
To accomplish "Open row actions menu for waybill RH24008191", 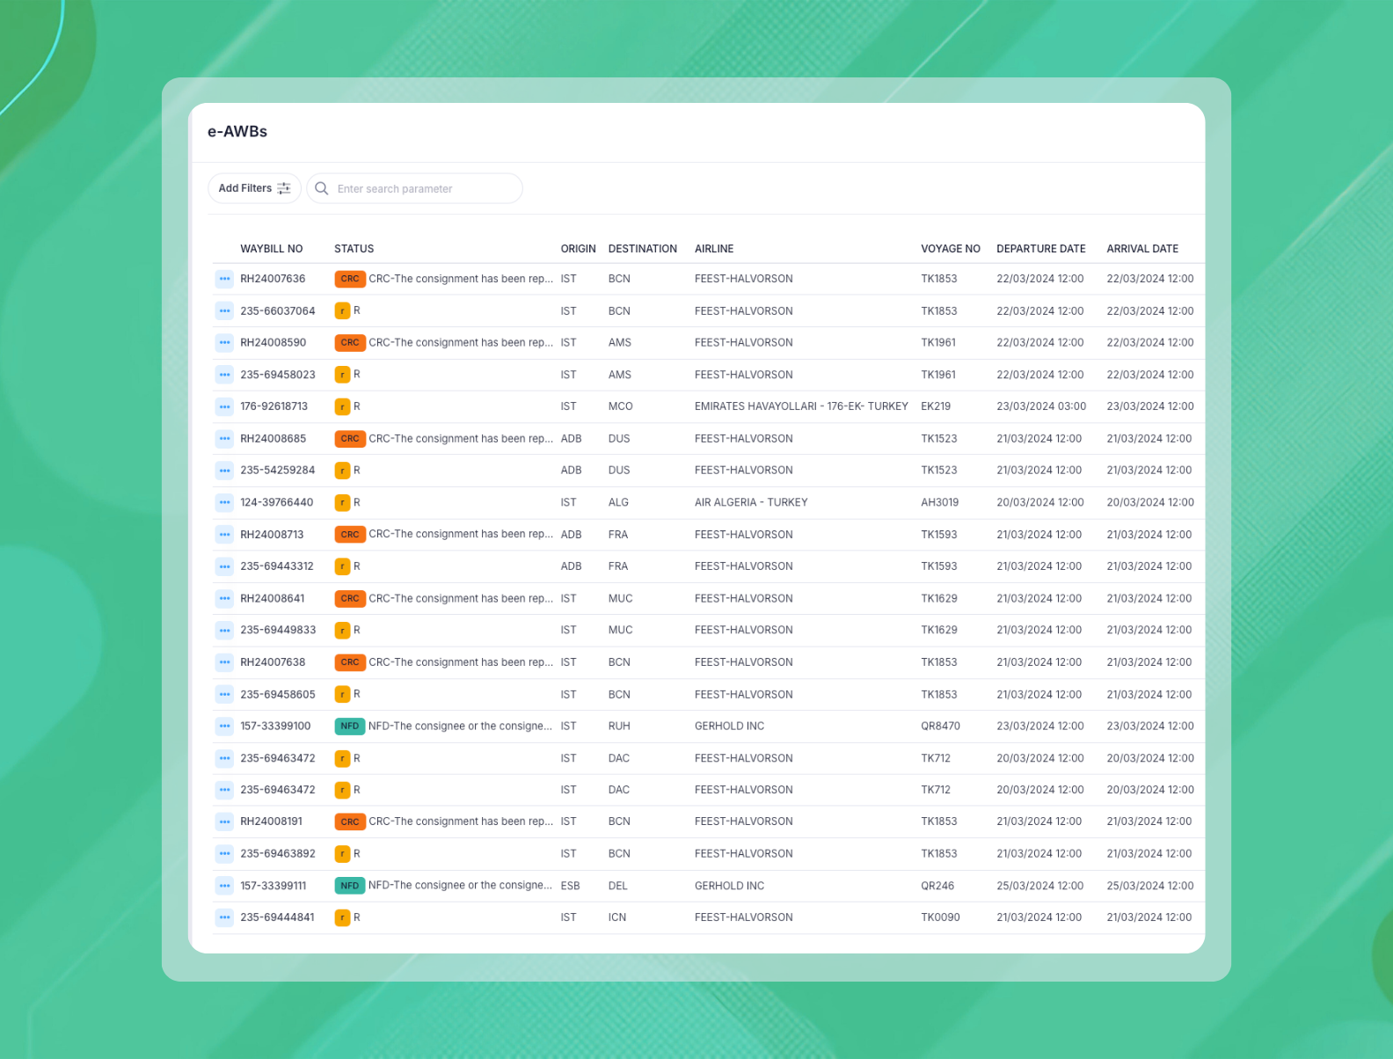I will coord(224,822).
